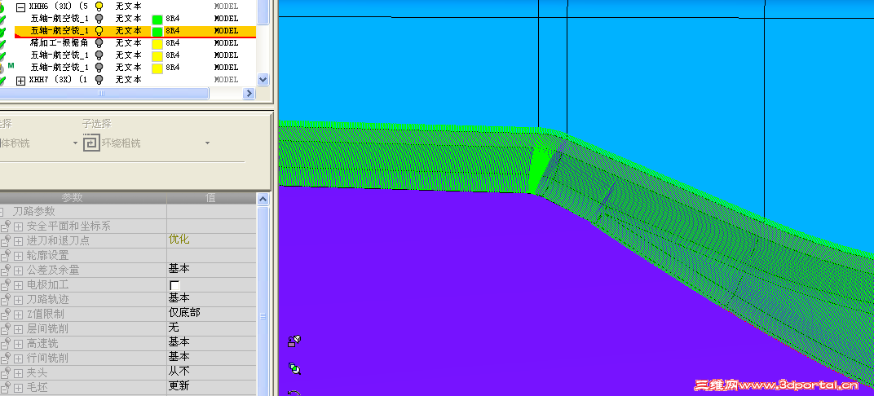Screen dimensions: 874x396
Task: Expand the 夹头 parameter group
Action: (x=19, y=372)
